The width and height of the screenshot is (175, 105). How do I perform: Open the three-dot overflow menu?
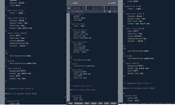click(115, 12)
